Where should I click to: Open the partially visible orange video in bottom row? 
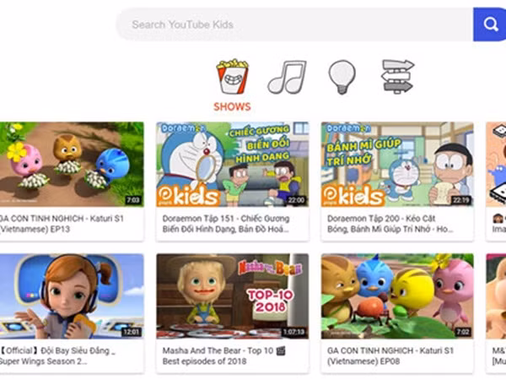[x=496, y=296]
